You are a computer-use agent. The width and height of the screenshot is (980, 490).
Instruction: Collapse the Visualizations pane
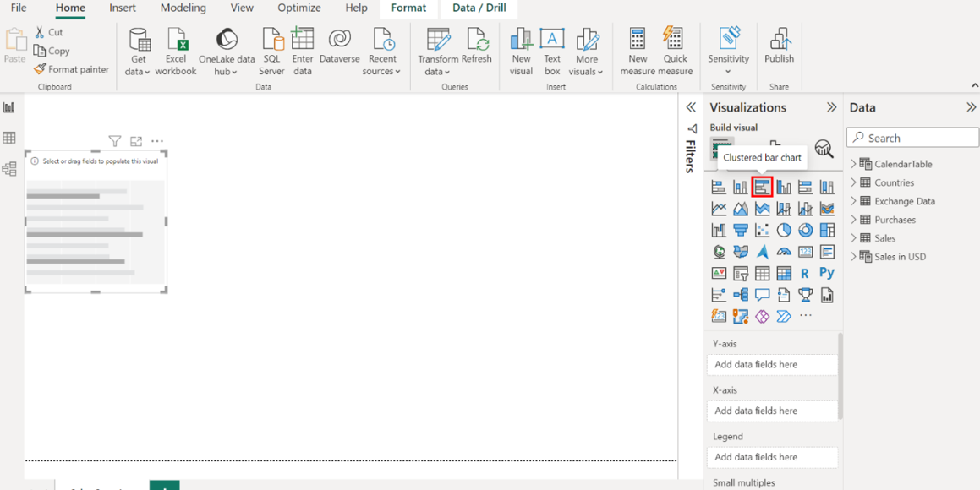[831, 107]
